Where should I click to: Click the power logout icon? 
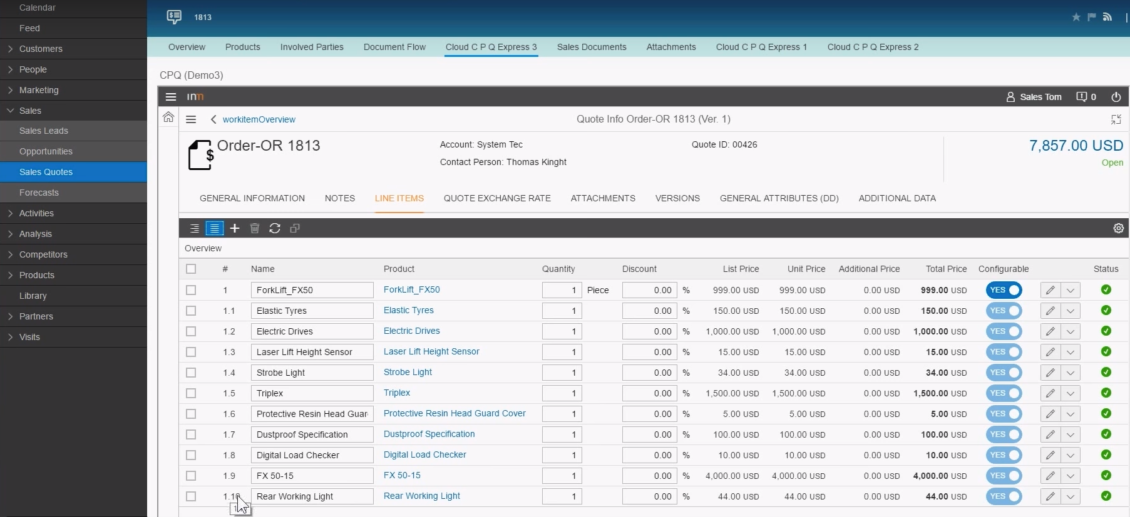[x=1116, y=97]
